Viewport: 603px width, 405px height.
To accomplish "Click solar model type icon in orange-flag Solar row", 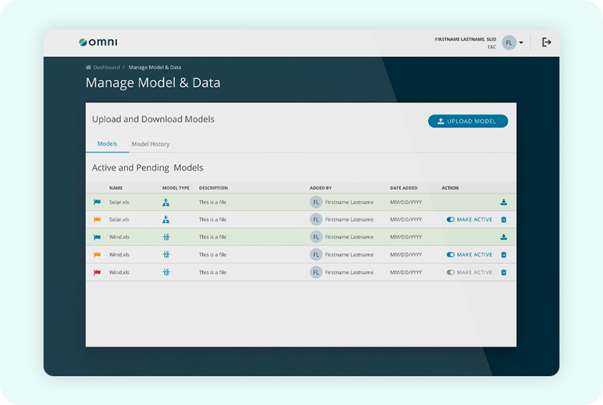I will pyautogui.click(x=165, y=219).
